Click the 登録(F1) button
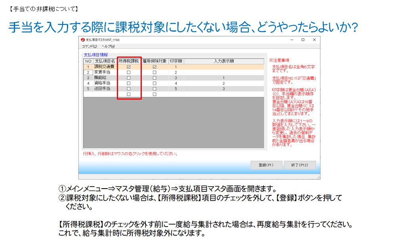Screen dimensions: 404x240 point(267,165)
